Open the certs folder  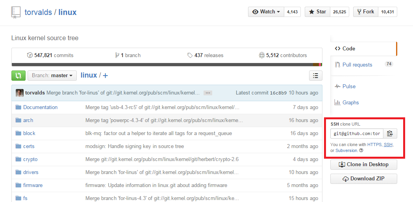pos(29,146)
